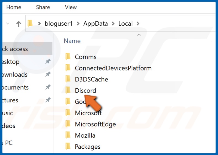The height and width of the screenshot is (155, 218).
Task: Open Documents in the navigation pane
Action: pos(15,88)
